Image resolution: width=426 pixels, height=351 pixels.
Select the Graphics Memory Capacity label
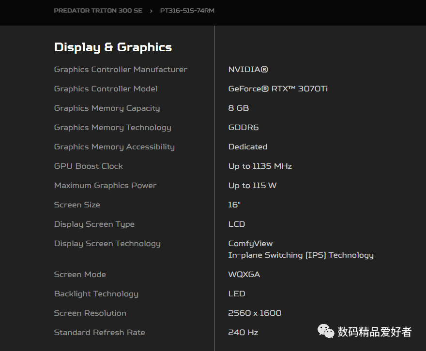[107, 108]
